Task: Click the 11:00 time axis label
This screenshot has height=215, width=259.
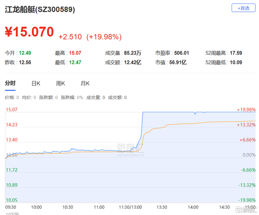Action: pyautogui.click(x=99, y=207)
